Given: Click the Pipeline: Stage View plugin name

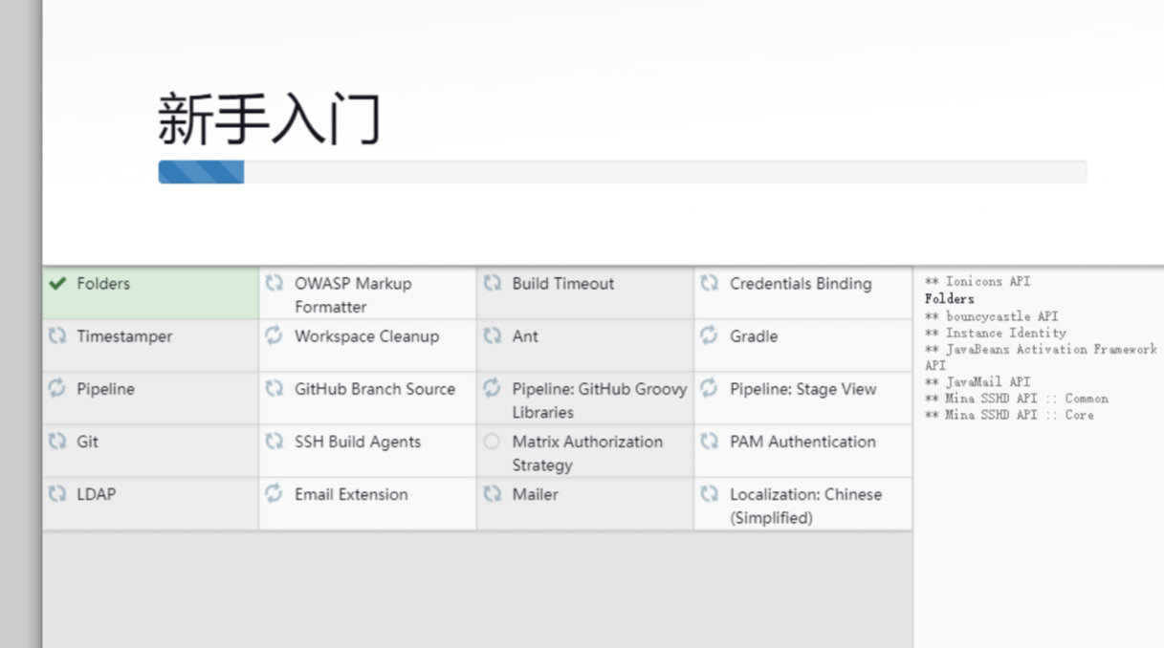Looking at the screenshot, I should coord(803,389).
